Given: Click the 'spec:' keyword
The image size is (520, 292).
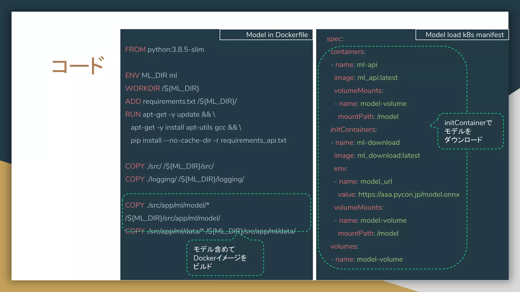Looking at the screenshot, I should click(x=335, y=39).
